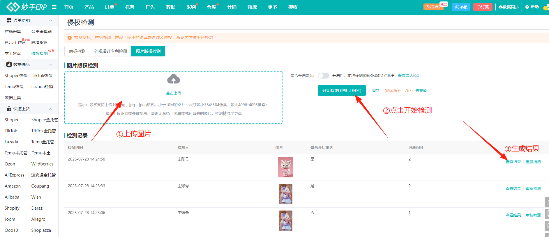The width and height of the screenshot is (549, 237).
Task: Click the 订购 cart button
Action: [483, 7]
